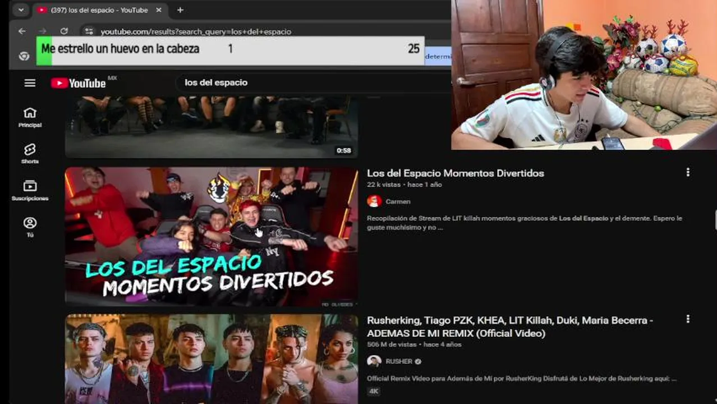717x404 pixels.
Task: Click the 'Official Remix Video para Además de Mí' description
Action: point(522,378)
